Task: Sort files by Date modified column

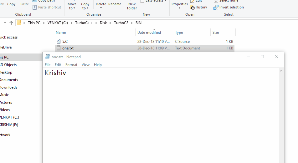Action: (x=149, y=33)
